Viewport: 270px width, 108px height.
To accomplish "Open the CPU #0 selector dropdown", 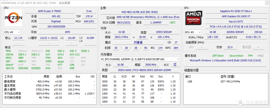I will click(x=12, y=32).
